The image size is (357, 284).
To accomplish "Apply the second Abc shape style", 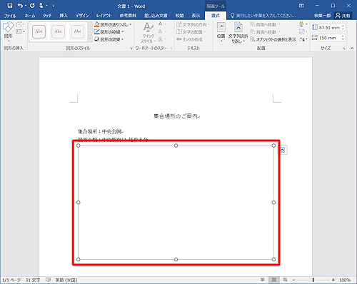I will click(x=58, y=31).
